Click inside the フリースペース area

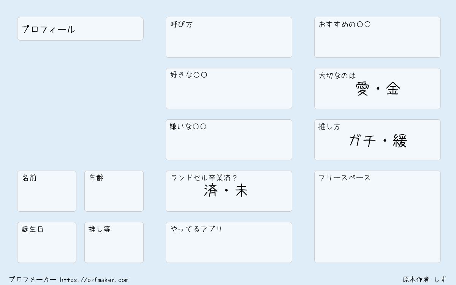point(377,217)
